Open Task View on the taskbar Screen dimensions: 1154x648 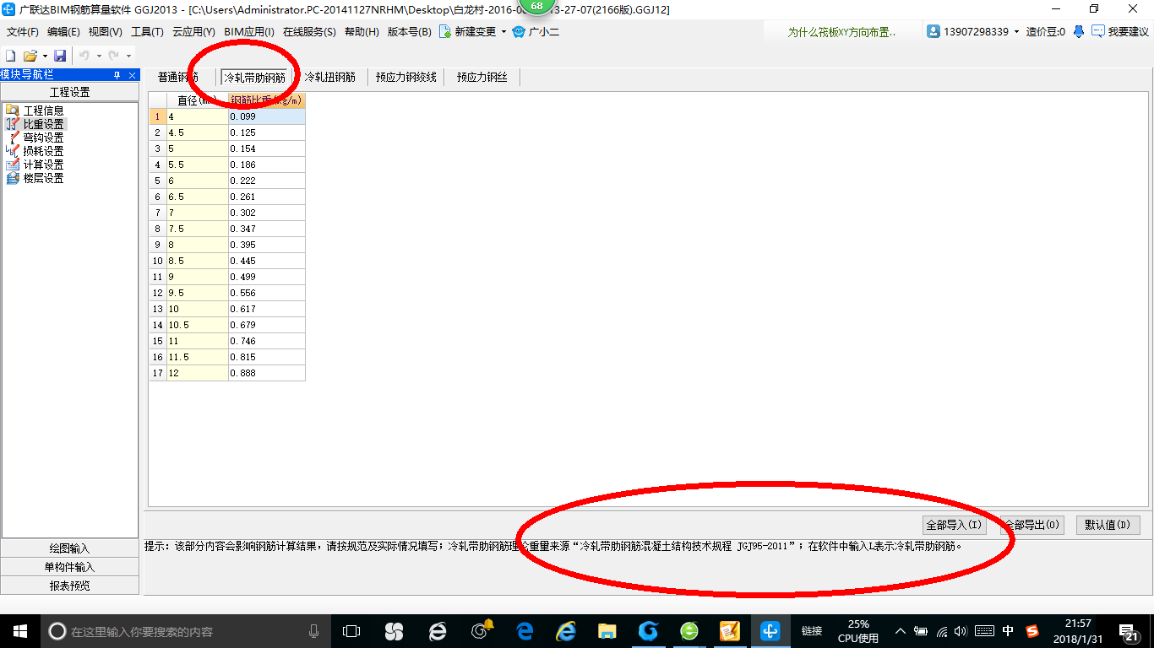(351, 631)
